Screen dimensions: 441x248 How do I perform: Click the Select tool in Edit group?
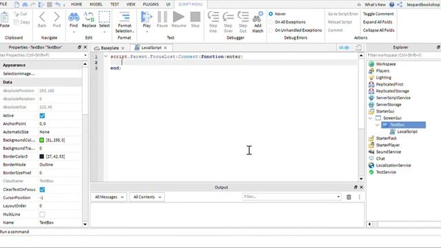coord(104,17)
